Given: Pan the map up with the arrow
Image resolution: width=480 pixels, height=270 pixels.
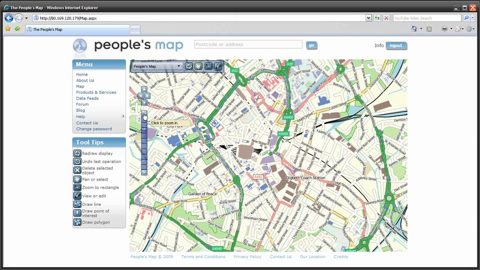Looking at the screenshot, I should click(x=144, y=89).
